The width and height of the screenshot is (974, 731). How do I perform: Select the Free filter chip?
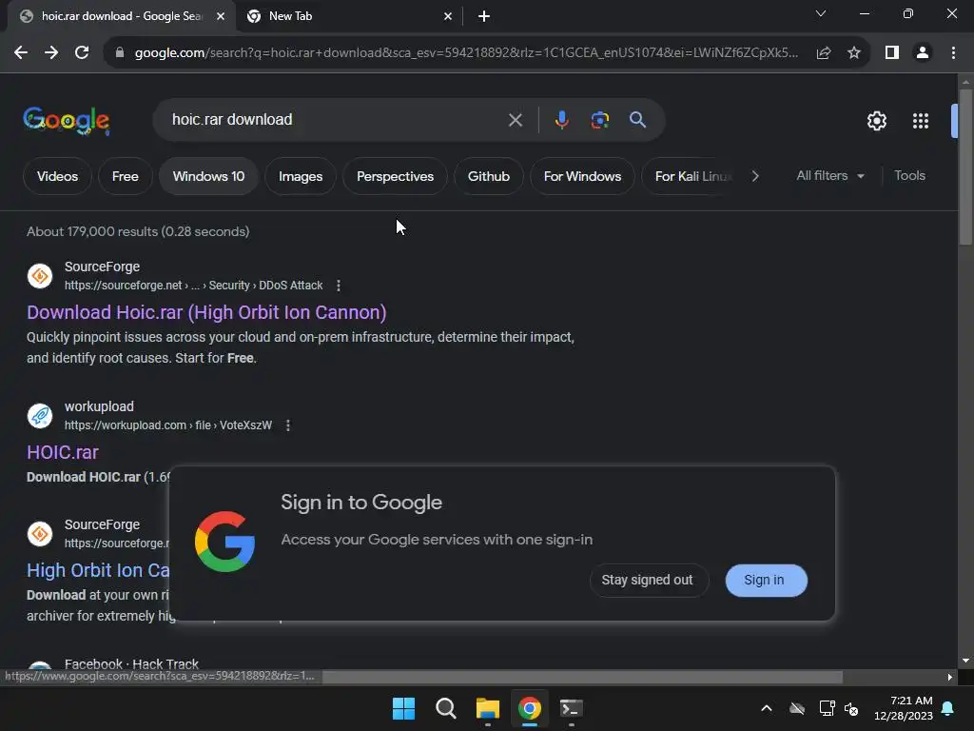click(126, 176)
